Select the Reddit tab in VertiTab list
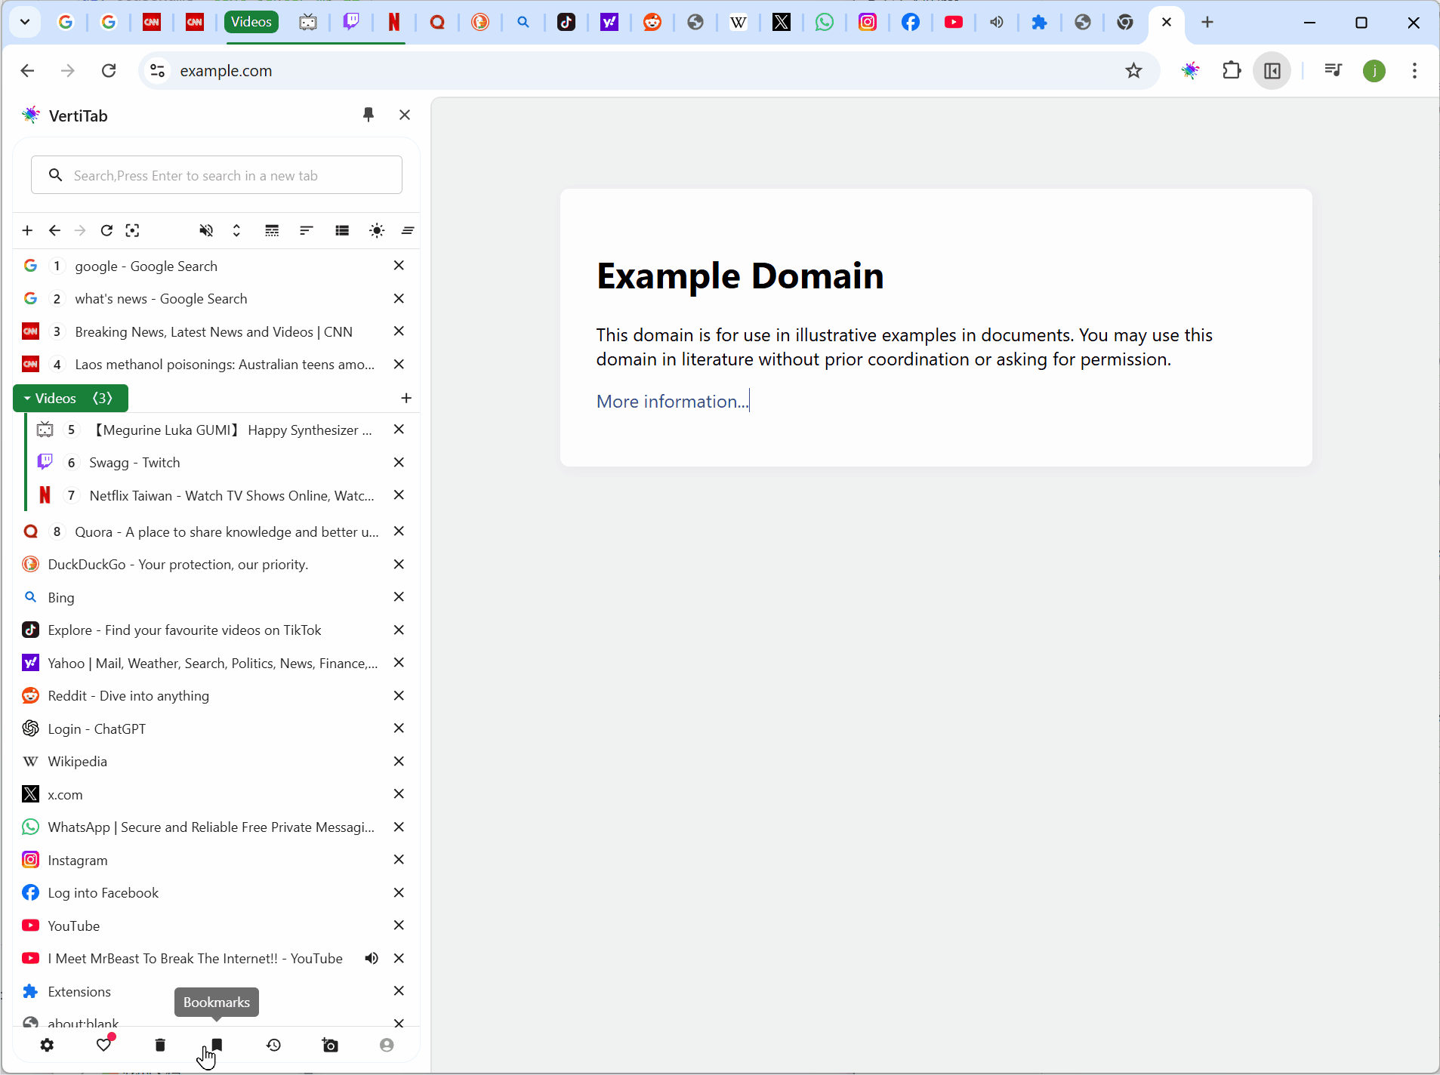This screenshot has width=1440, height=1075. 128,695
